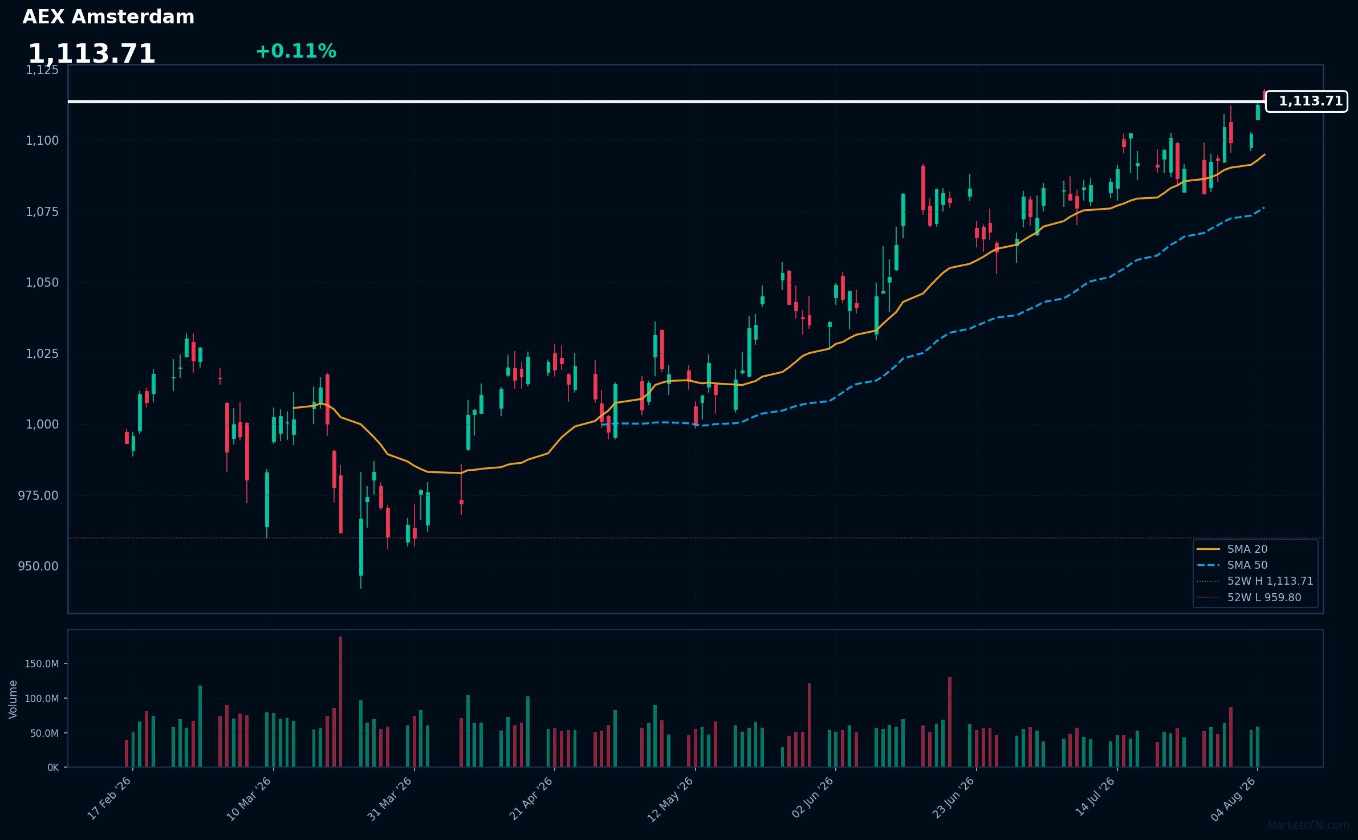Click the 1,000 price axis label
Viewport: 1358px width, 840px height.
(42, 425)
